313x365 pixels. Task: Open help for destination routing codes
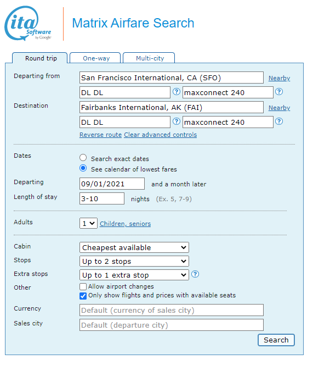coord(177,121)
